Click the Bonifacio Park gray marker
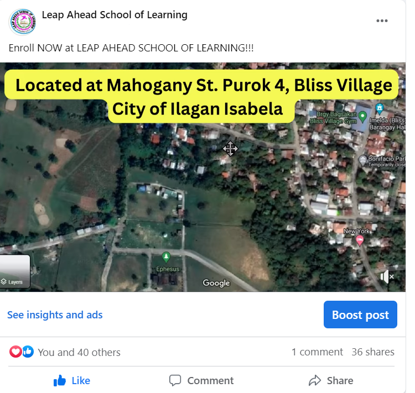Image resolution: width=415 pixels, height=393 pixels. [362, 160]
